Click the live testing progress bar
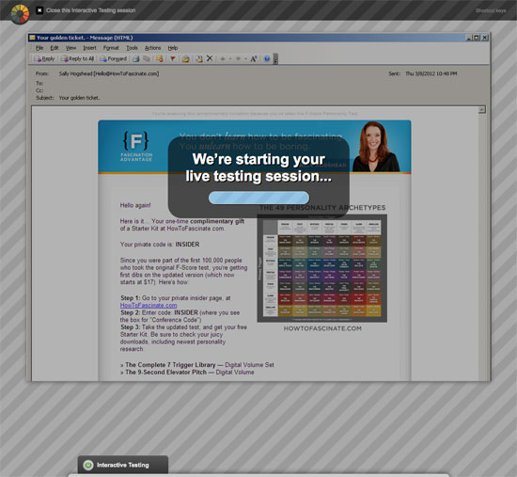The width and height of the screenshot is (517, 477). (x=258, y=198)
